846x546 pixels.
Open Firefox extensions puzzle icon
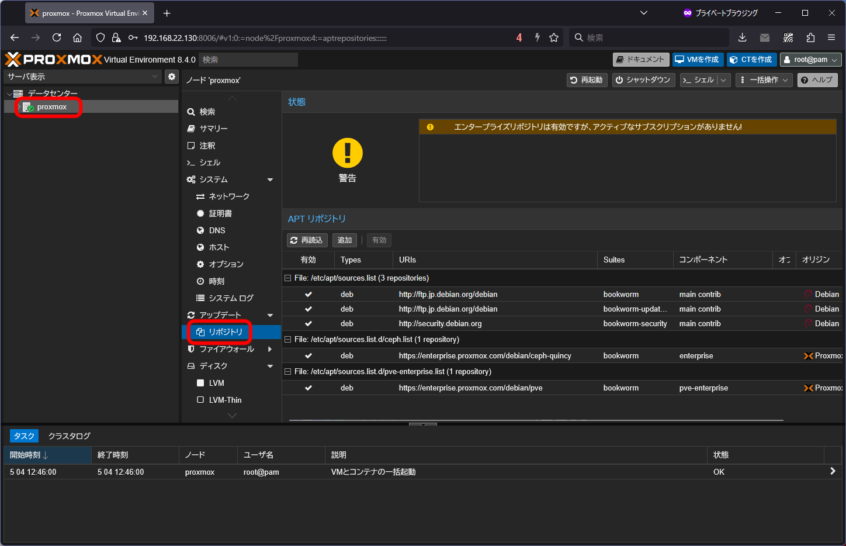(x=810, y=37)
